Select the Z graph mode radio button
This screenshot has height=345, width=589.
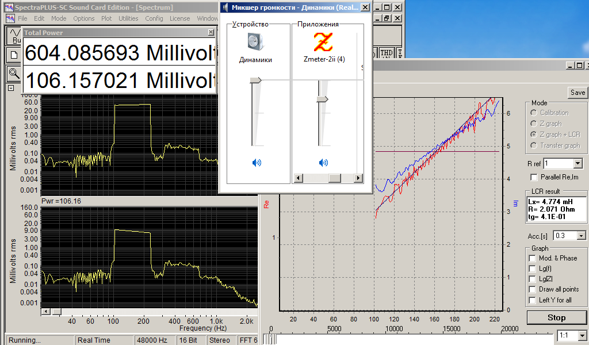tap(534, 124)
